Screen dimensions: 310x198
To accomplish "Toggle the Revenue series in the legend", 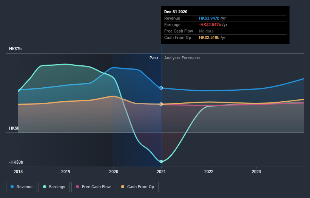I will click(22, 187).
